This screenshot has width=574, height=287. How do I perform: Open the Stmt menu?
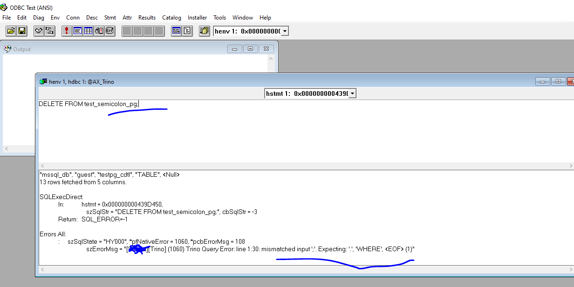click(x=110, y=18)
